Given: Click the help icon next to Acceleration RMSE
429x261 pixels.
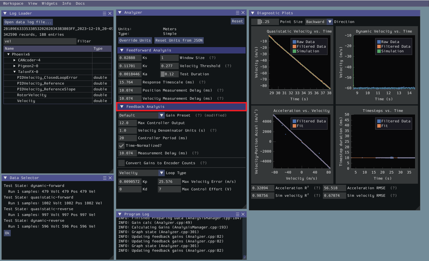Looking at the screenshot, I should [394, 188].
